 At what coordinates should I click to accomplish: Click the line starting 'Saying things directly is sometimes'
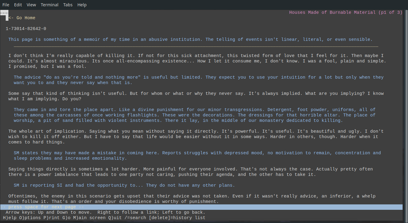tap(190, 169)
